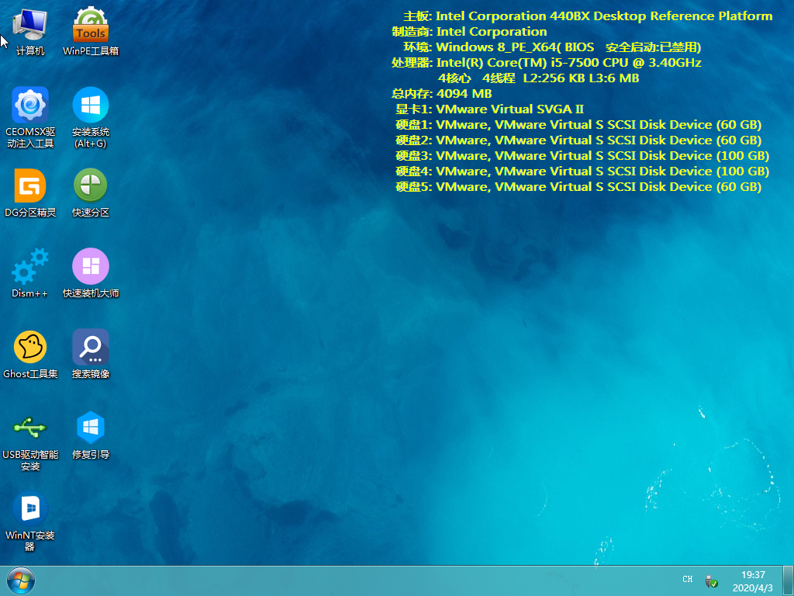Click the 硬盘3 100 GB disk line
The height and width of the screenshot is (596, 794).
[x=582, y=155]
